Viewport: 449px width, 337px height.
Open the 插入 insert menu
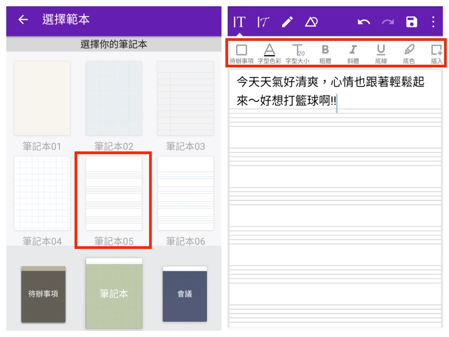436,53
